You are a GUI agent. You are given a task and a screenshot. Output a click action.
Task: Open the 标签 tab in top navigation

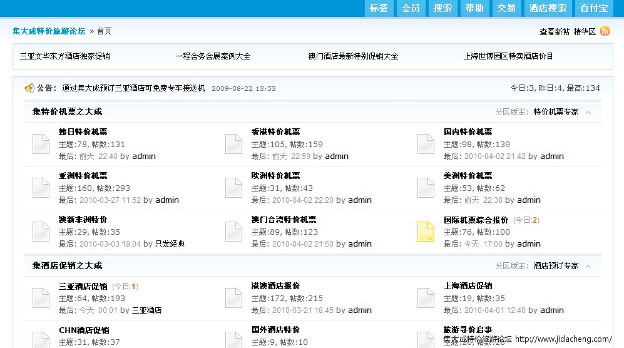(x=379, y=8)
